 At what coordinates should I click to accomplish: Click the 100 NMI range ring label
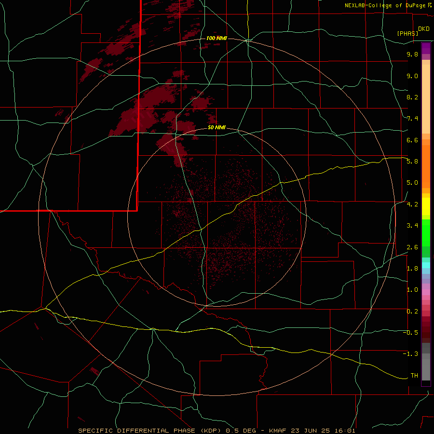point(217,38)
